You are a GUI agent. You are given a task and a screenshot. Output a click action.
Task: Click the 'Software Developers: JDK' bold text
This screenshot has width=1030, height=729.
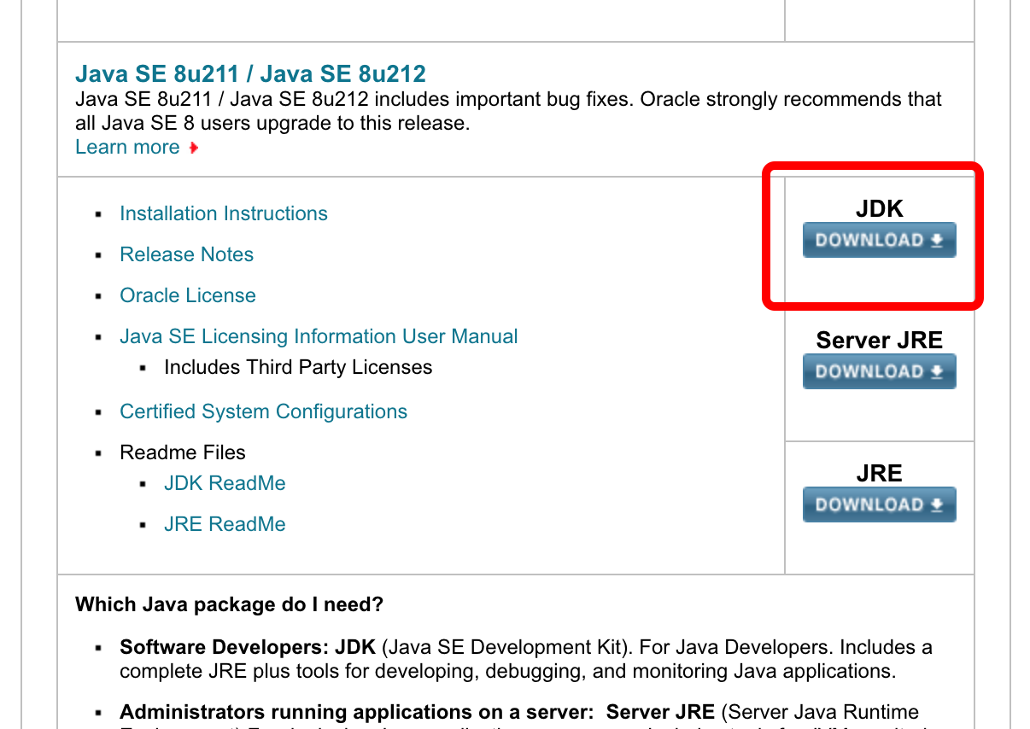tap(248, 647)
